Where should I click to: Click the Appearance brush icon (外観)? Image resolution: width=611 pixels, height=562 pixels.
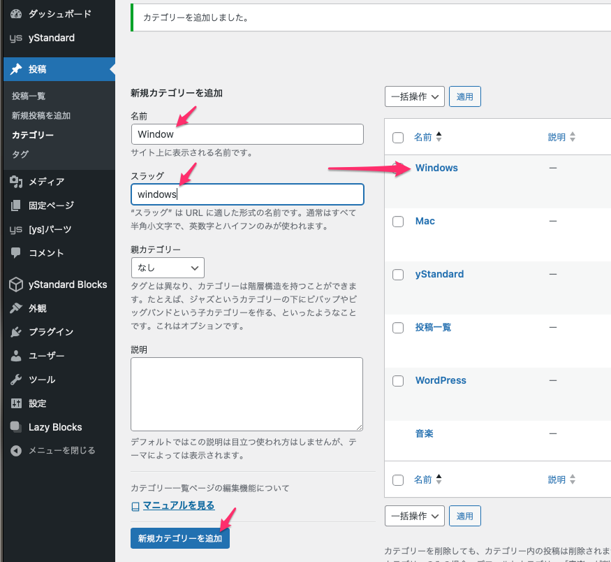tap(16, 308)
